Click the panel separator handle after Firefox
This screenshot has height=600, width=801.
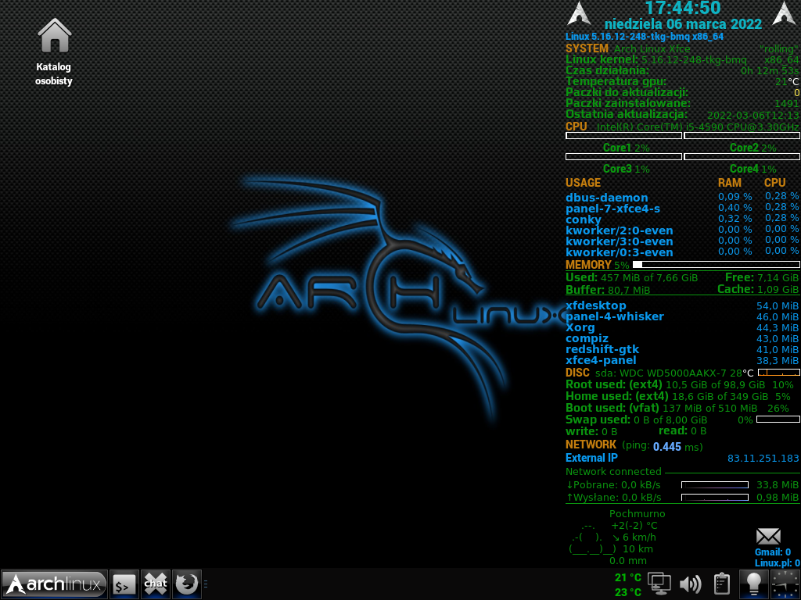pos(206,584)
